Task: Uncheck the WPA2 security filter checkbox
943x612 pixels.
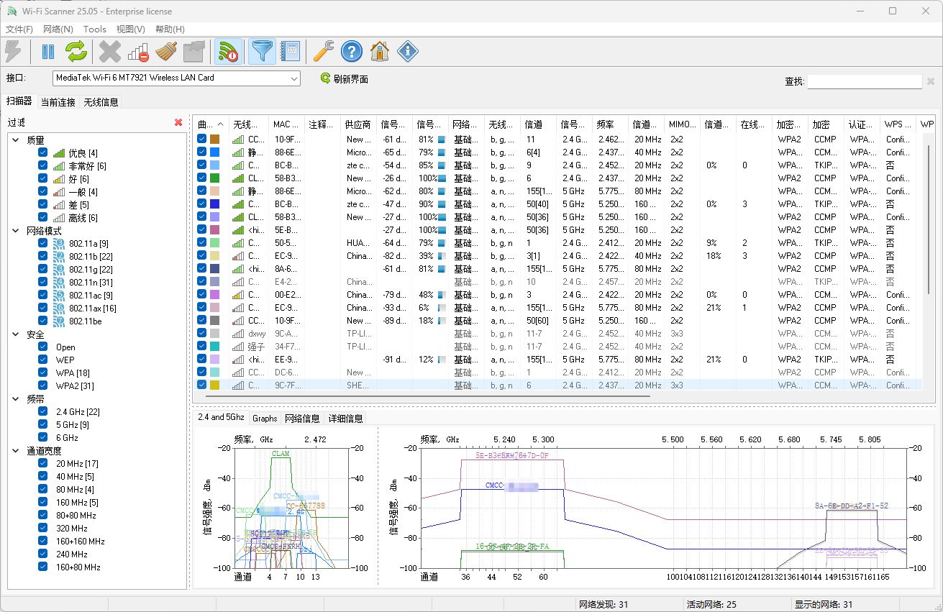Action: click(43, 386)
